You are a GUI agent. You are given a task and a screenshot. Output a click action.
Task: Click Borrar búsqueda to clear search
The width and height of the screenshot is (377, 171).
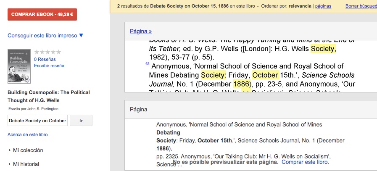[361, 6]
